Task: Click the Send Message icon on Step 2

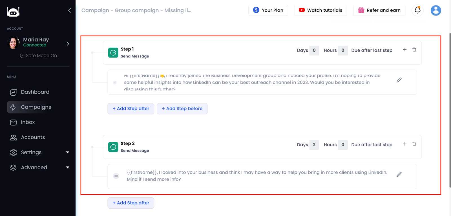Action: [113, 147]
